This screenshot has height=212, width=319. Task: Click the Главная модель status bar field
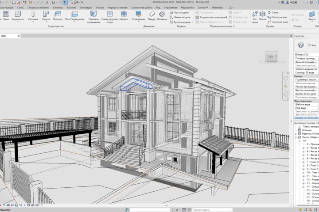212,210
